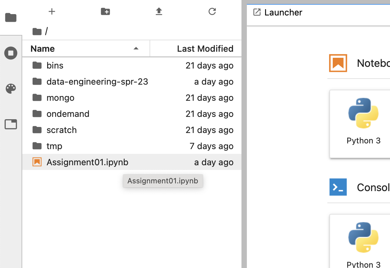Screen dimensions: 390x268
Task: Refresh the file list
Action: (x=212, y=12)
